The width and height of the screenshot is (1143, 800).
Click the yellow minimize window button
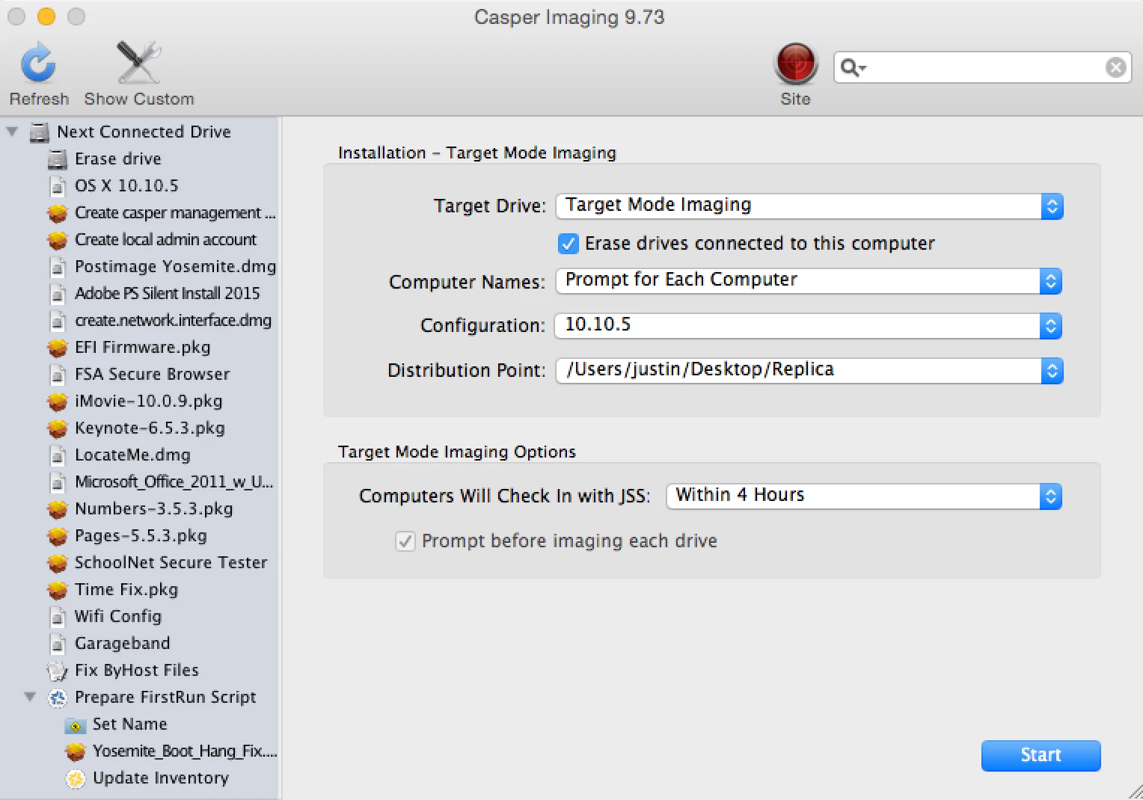(46, 16)
